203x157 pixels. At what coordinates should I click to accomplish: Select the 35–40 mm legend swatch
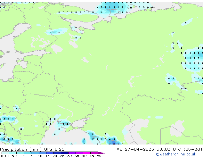(79, 153)
